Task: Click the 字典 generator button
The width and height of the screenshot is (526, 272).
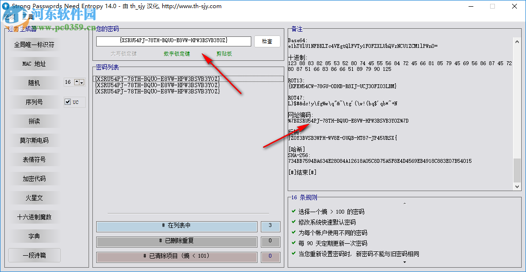Action: 34,236
